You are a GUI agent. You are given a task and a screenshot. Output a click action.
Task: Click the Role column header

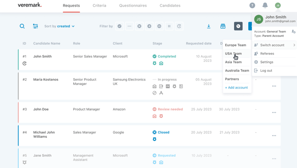(x=77, y=43)
